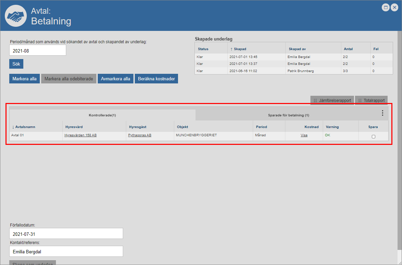This screenshot has width=402, height=265.
Task: Switch to Sparade för betalning tab
Action: [x=288, y=115]
